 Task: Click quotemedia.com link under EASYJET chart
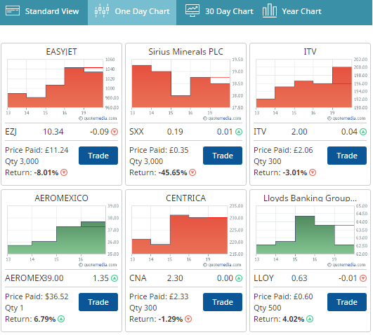tap(98, 118)
